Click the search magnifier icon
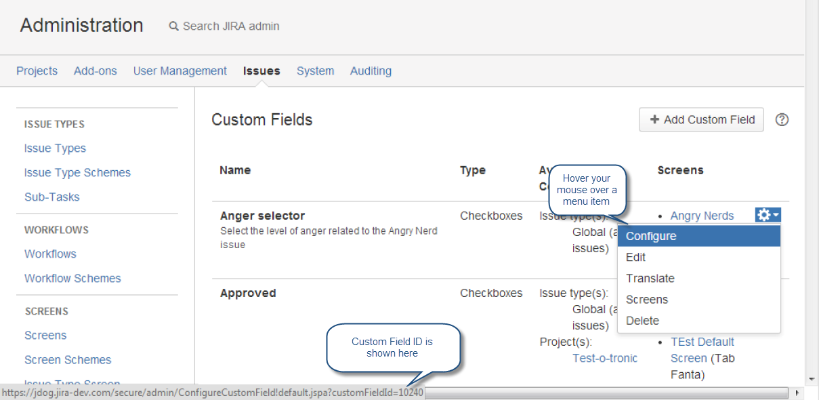 click(x=174, y=26)
